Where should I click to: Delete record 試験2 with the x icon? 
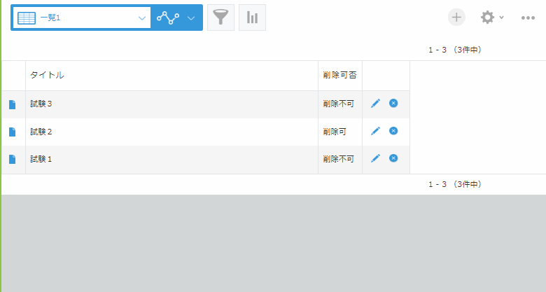[393, 131]
